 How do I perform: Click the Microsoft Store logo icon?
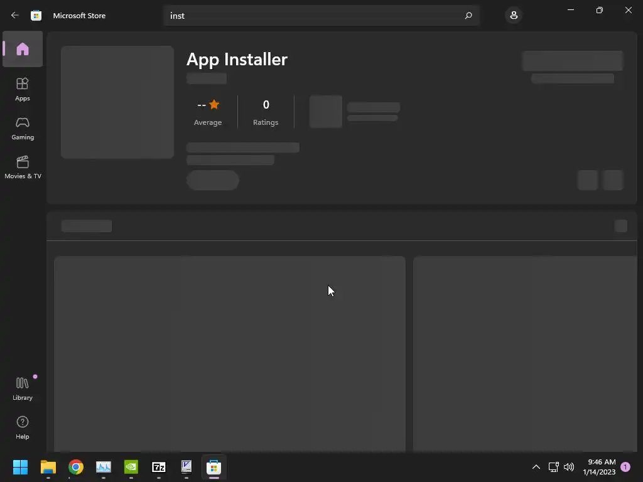pyautogui.click(x=36, y=15)
